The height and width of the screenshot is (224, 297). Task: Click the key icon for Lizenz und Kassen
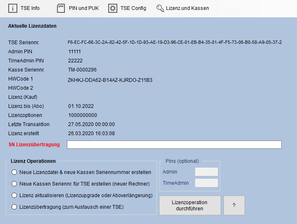(160, 8)
